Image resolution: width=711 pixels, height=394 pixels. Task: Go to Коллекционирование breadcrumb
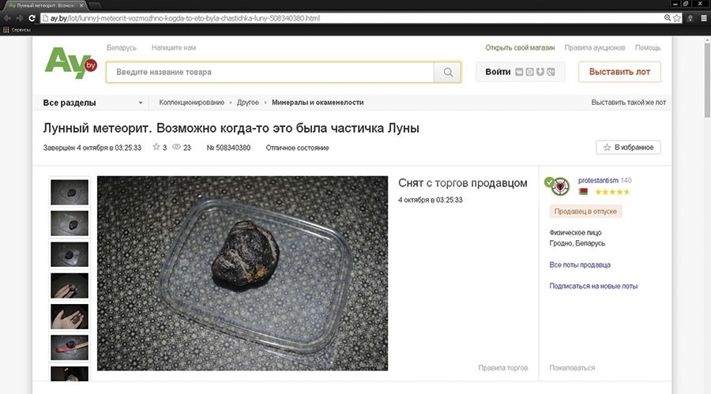click(x=192, y=103)
